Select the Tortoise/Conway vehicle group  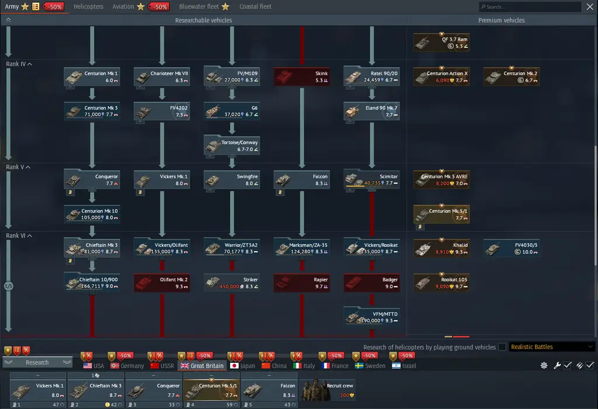click(232, 145)
